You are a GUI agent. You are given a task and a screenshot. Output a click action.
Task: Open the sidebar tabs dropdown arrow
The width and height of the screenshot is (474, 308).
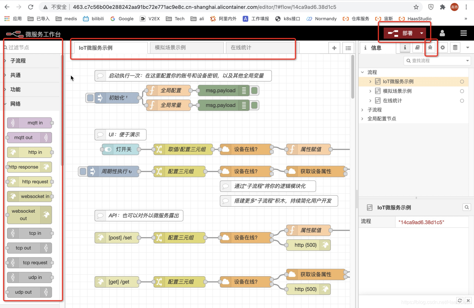468,48
